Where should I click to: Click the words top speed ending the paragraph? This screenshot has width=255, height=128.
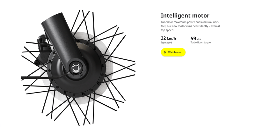coord(168,30)
